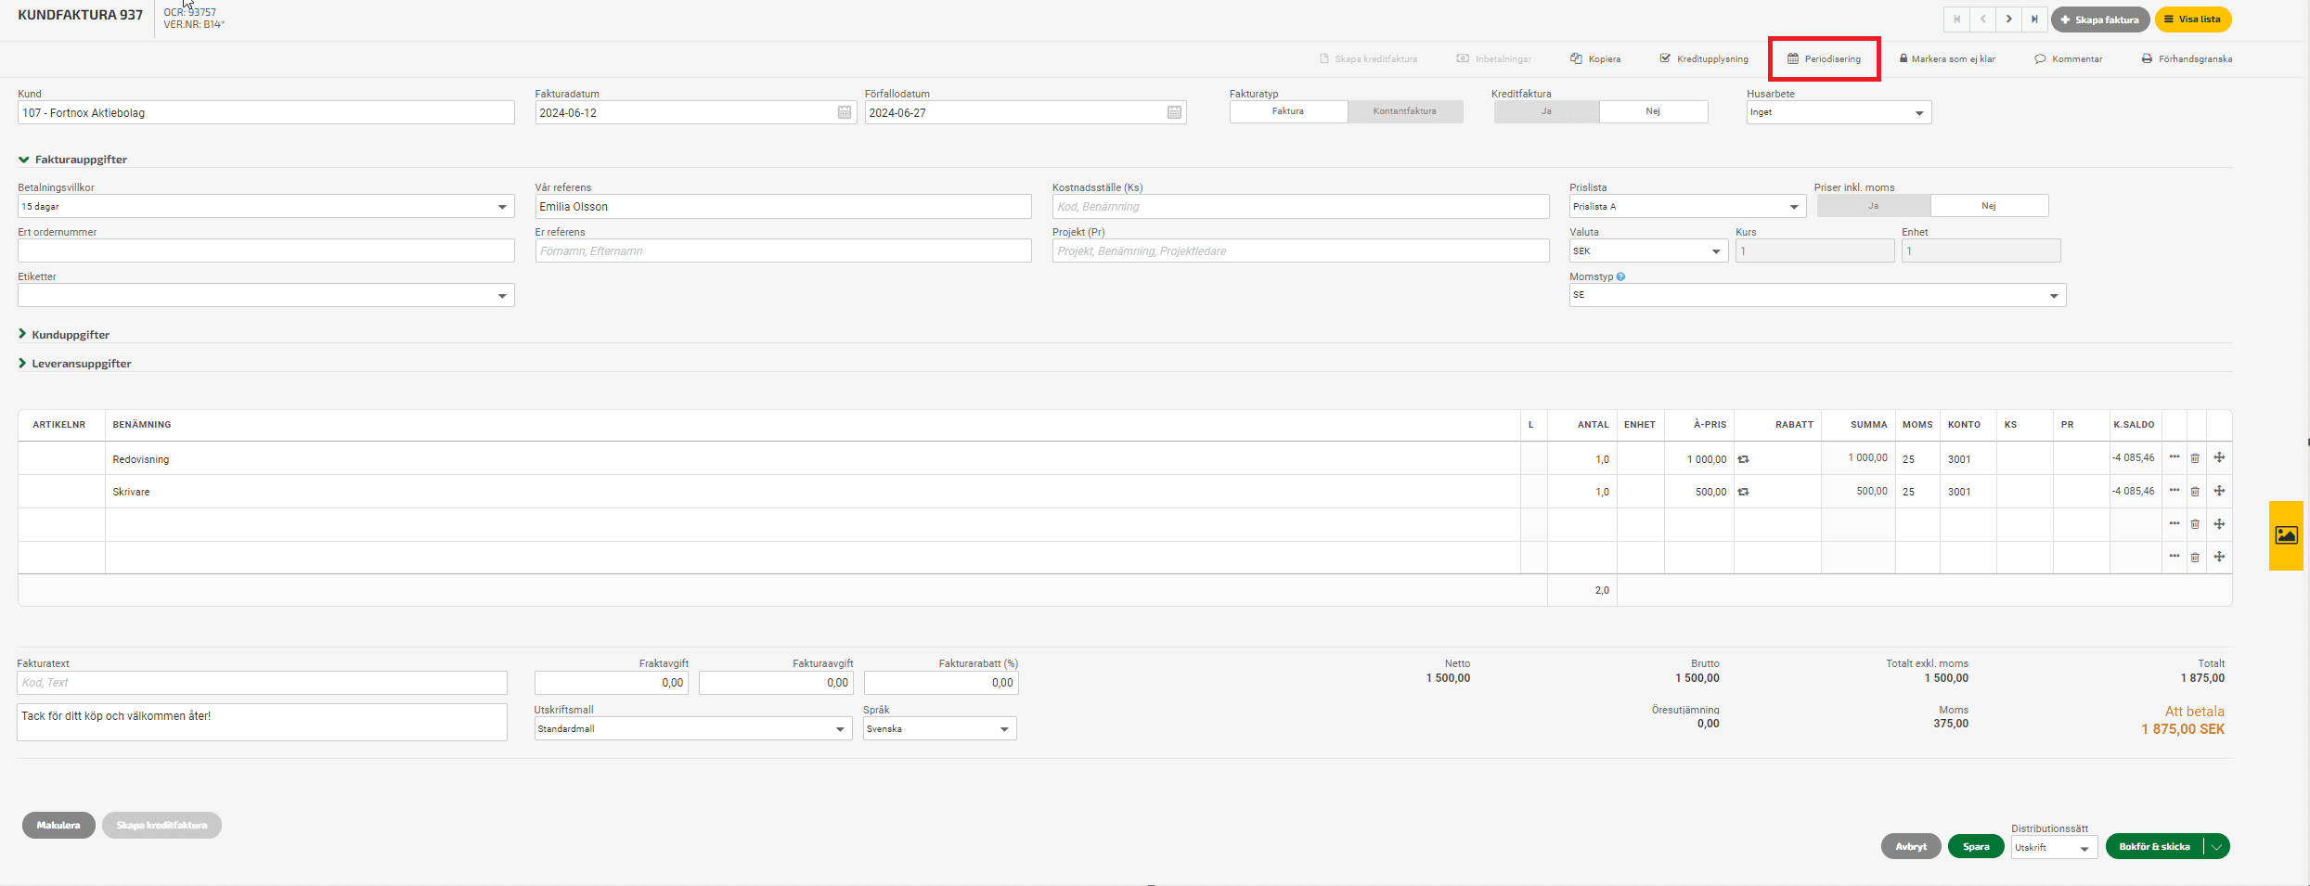The image size is (2310, 886).
Task: Set Kreditfaktura to Ja
Action: 1546,111
